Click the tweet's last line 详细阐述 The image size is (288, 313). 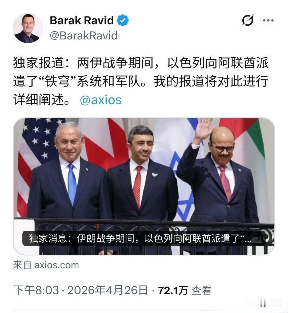(x=42, y=100)
